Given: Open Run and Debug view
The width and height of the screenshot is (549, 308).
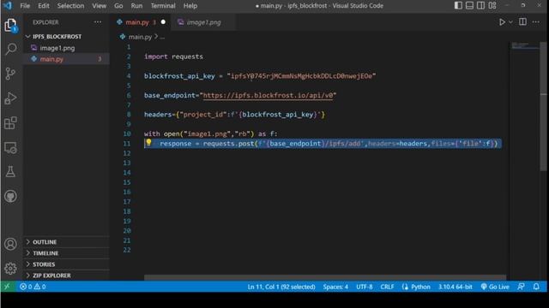Looking at the screenshot, I should [x=10, y=98].
